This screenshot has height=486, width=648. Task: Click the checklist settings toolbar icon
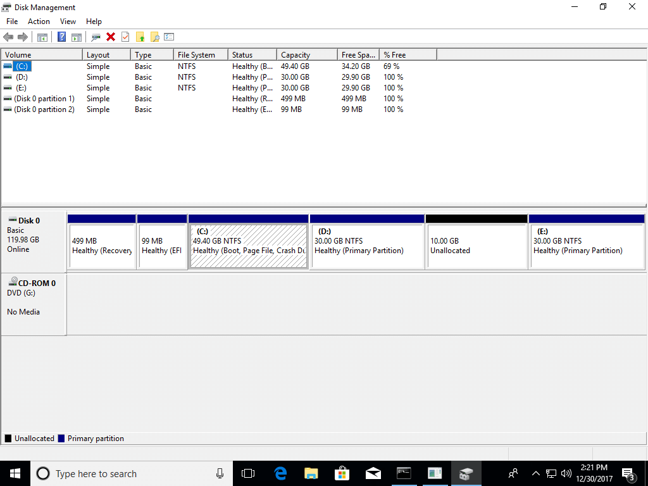click(x=169, y=37)
